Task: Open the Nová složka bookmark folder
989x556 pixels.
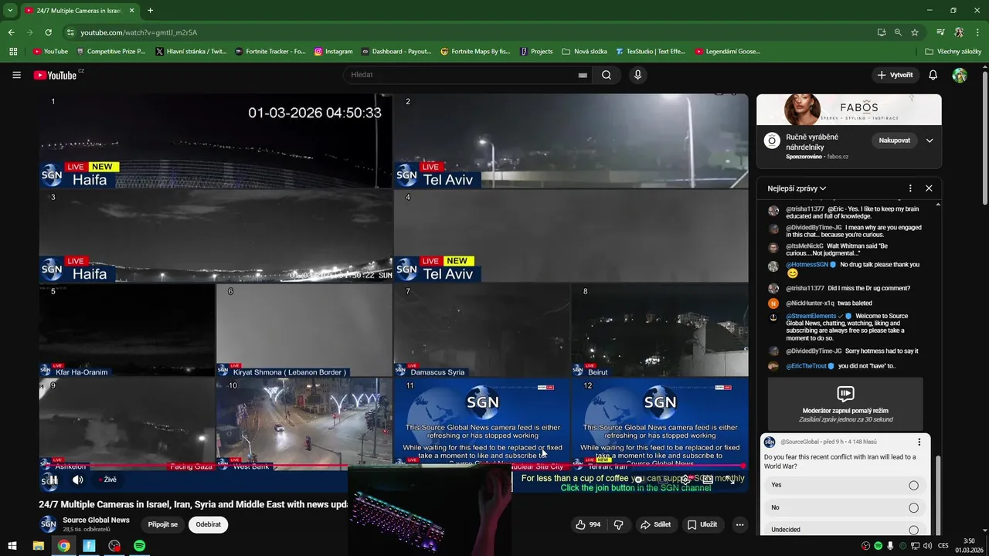Action: click(584, 52)
